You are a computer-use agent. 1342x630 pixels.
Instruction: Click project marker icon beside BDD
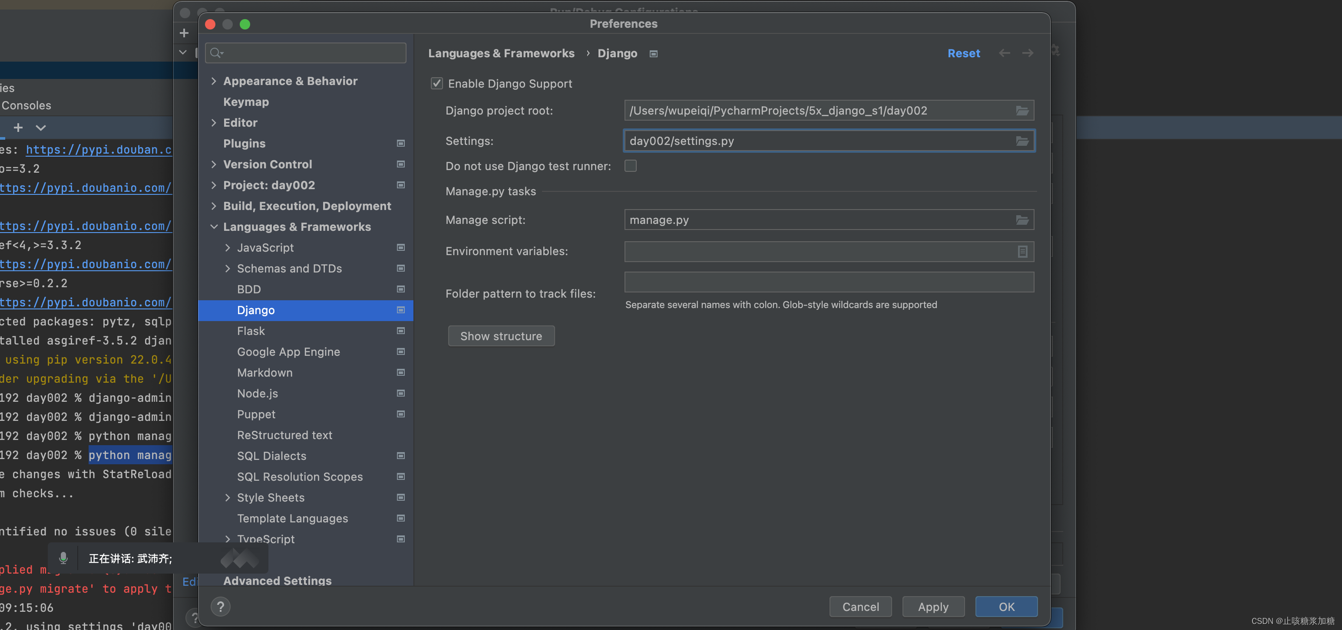pos(400,289)
